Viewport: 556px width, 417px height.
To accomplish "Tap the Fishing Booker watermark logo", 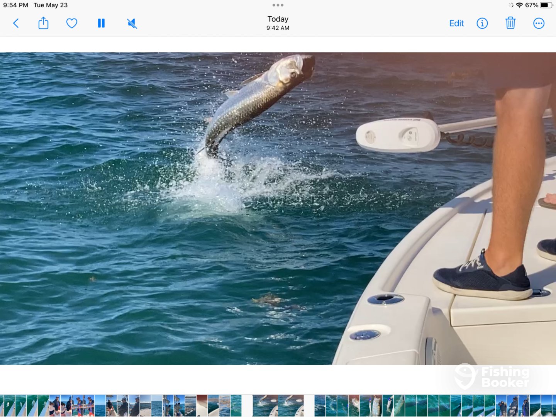I will tap(492, 377).
